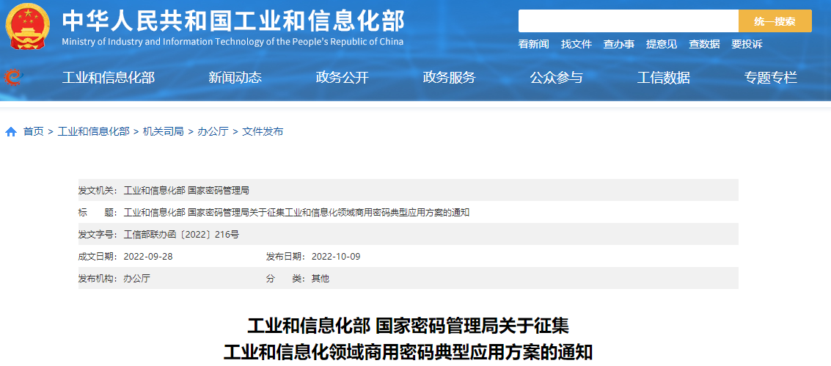Click the 发布机构 value 办公厅

coord(136,279)
